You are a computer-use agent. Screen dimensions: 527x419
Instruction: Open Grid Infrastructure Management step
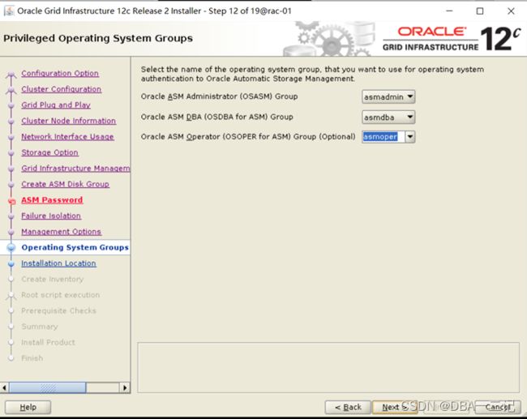75,168
